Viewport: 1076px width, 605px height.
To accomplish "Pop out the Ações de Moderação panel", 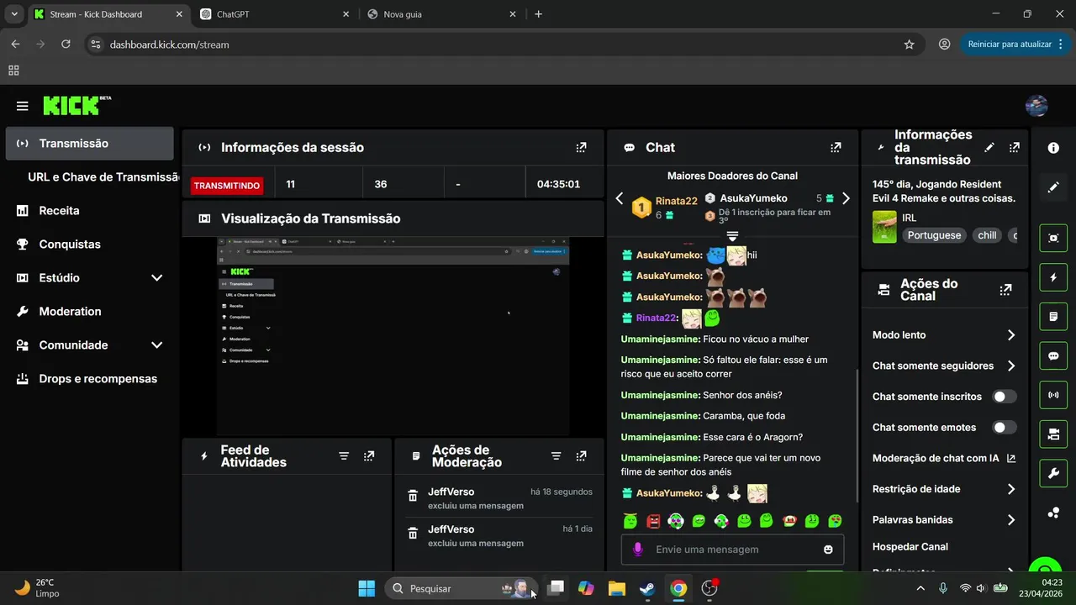I will (x=581, y=456).
